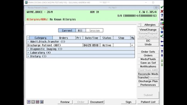Click the Status column header
This screenshot has width=187, height=105.
coord(107,38)
